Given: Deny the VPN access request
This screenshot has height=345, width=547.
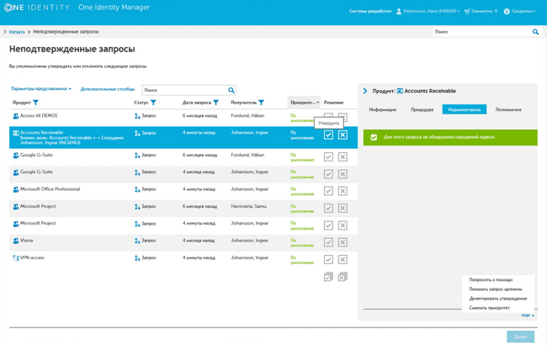Looking at the screenshot, I should coord(343,259).
